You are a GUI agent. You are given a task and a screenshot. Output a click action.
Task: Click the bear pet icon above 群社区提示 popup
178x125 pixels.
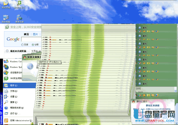144,95
